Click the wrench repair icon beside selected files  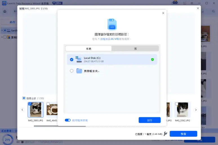click(165, 134)
